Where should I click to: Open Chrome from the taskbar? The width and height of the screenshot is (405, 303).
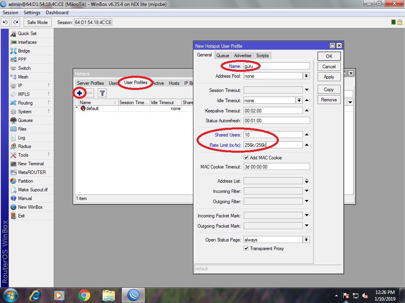point(84,295)
